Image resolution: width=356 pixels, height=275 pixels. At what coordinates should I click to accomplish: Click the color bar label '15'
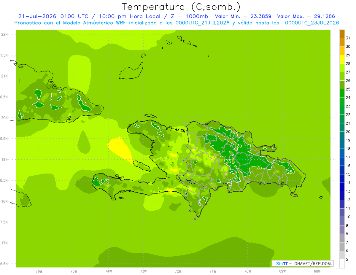click(x=348, y=174)
